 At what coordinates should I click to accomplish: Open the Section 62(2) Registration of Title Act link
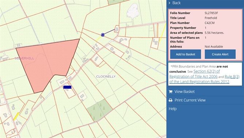(x=195, y=74)
